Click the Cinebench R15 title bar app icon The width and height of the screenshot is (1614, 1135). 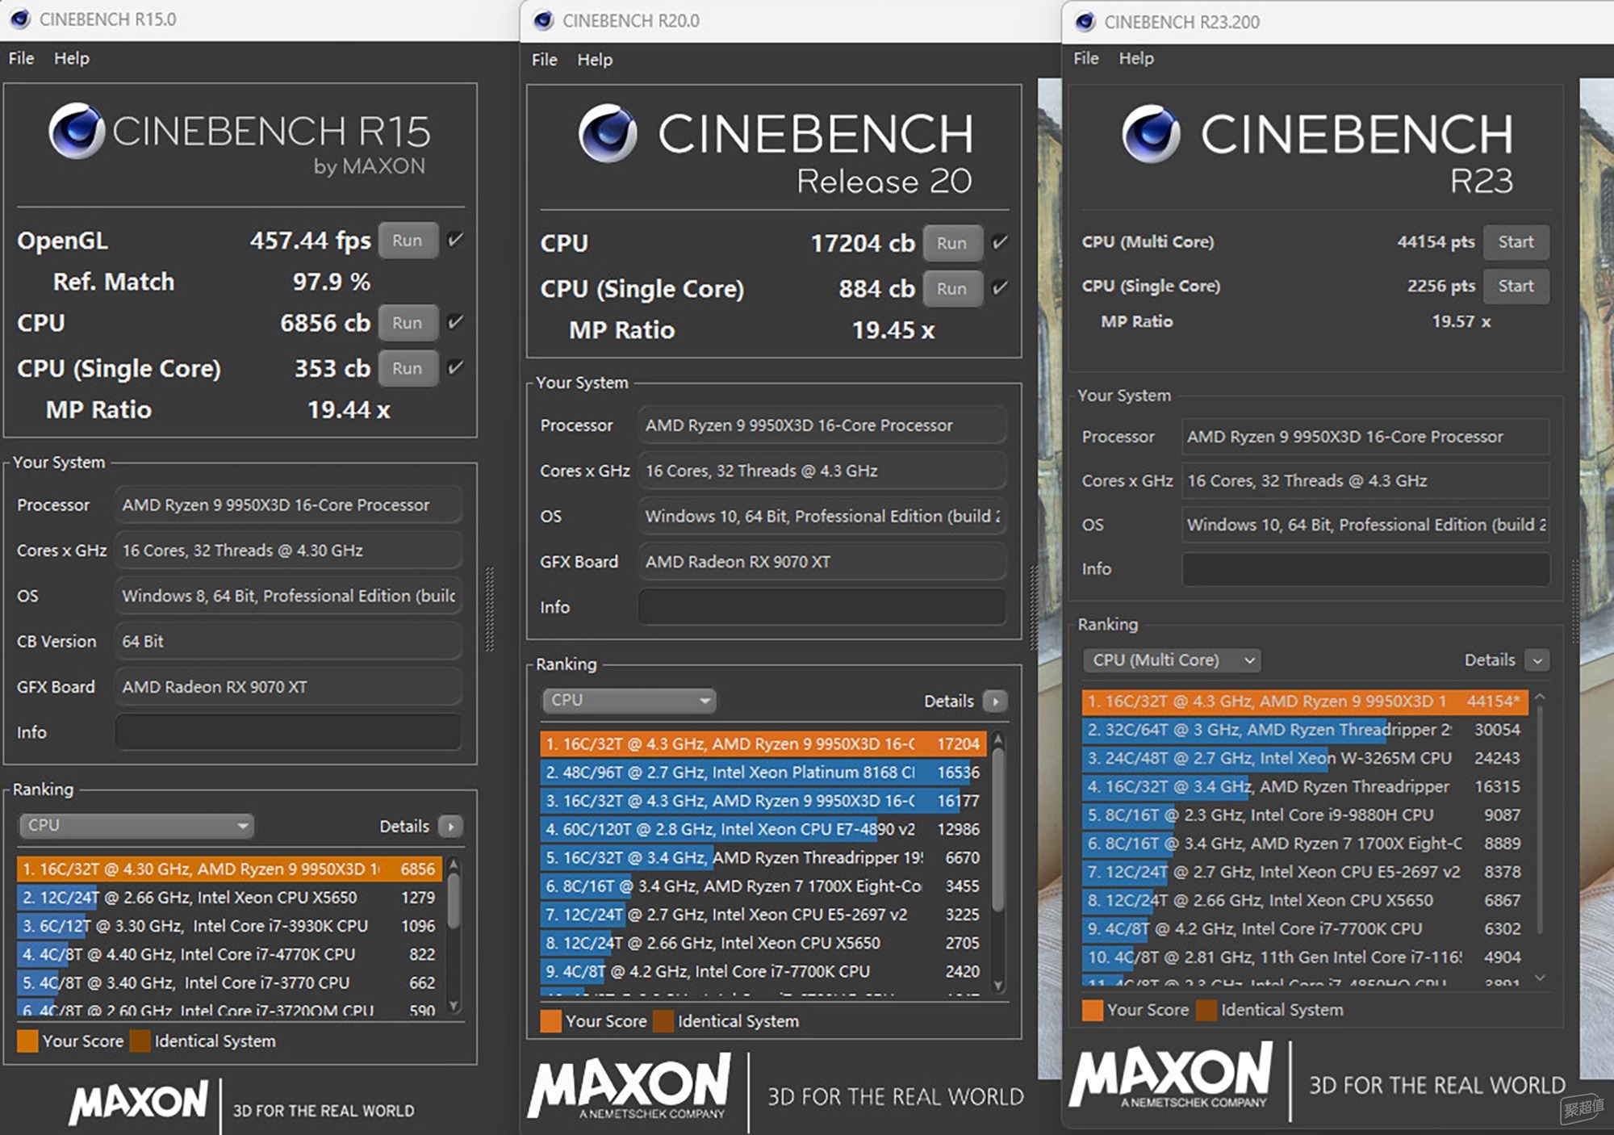(20, 19)
